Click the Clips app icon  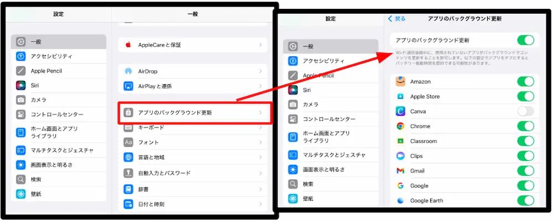[x=400, y=155]
